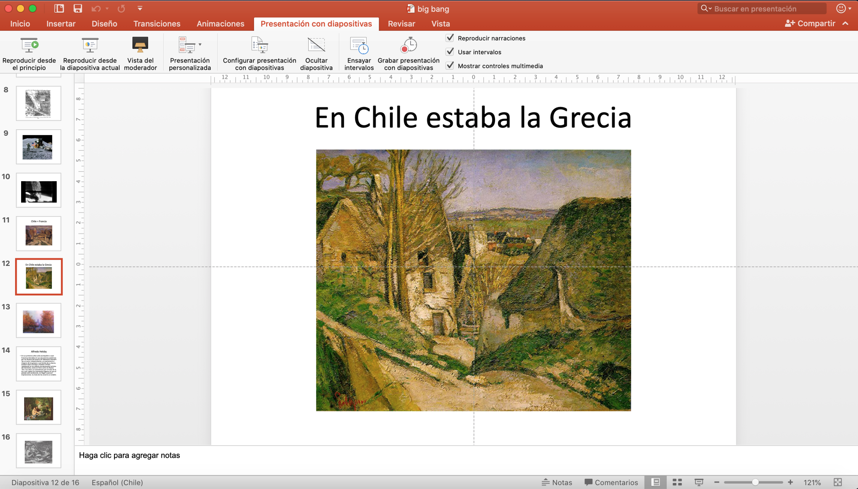
Task: Open the Comentarios pane
Action: point(611,482)
